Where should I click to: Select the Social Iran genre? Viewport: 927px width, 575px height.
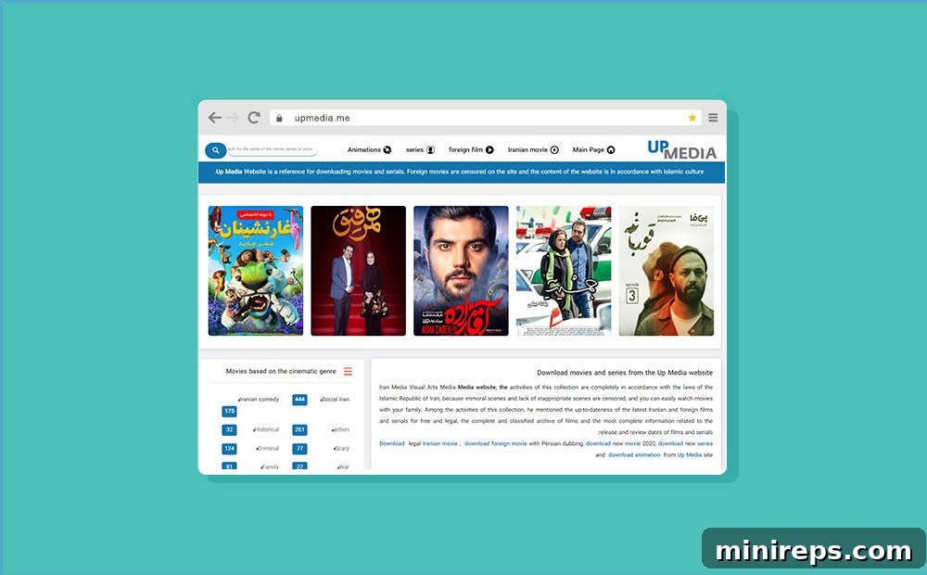(336, 400)
